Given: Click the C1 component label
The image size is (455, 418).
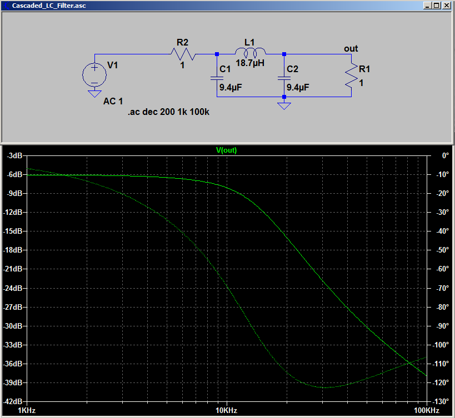Looking at the screenshot, I should 225,69.
